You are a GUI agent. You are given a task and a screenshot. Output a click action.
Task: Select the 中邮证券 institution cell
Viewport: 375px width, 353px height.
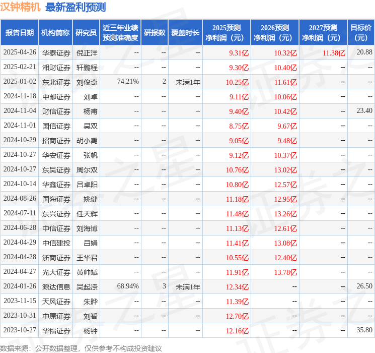point(56,97)
